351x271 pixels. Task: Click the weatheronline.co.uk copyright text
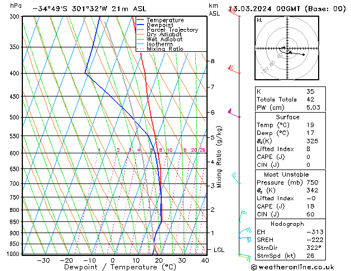(292, 267)
